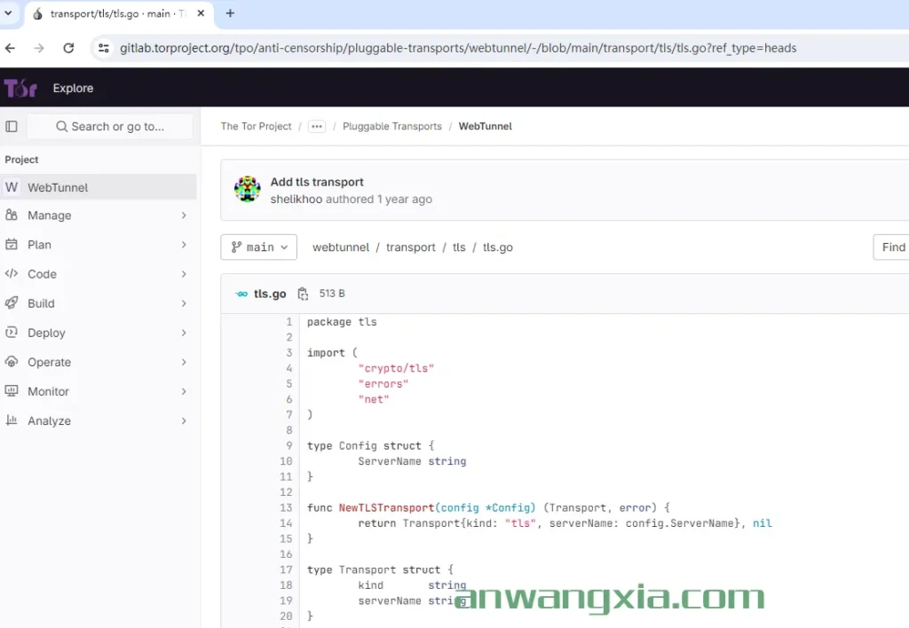The width and height of the screenshot is (909, 628).
Task: Click the Deploy icon
Action: (11, 333)
